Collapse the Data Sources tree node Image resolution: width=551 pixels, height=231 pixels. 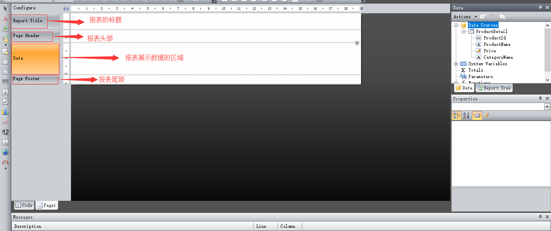[x=456, y=25]
